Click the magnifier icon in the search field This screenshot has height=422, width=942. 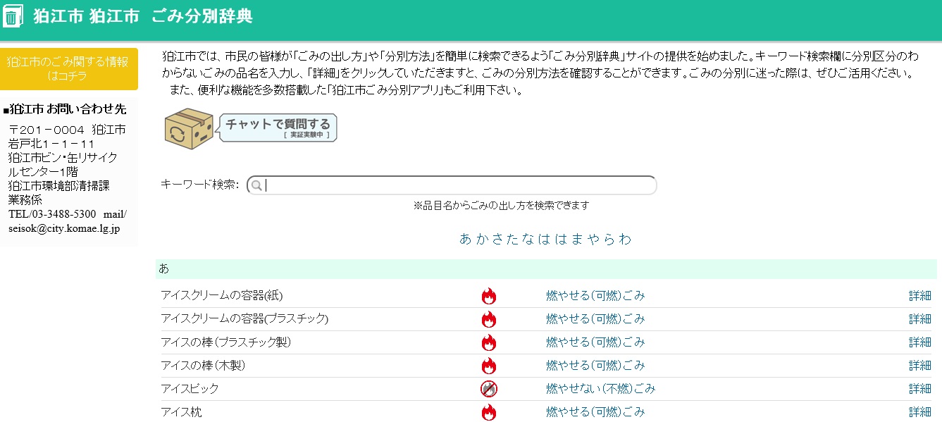(257, 185)
